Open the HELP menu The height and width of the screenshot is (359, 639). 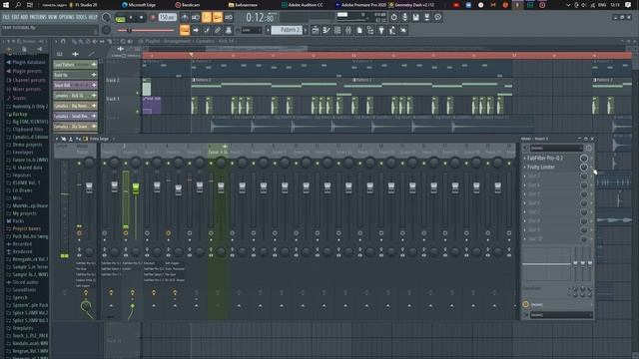pos(93,17)
